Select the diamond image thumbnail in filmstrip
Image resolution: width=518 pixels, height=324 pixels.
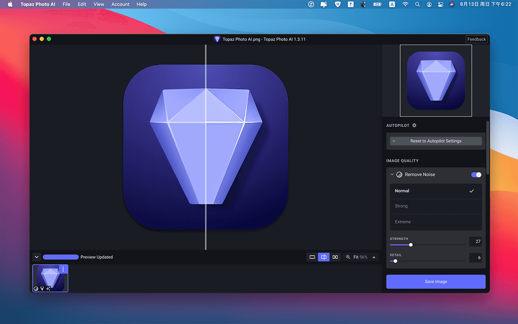pos(51,278)
